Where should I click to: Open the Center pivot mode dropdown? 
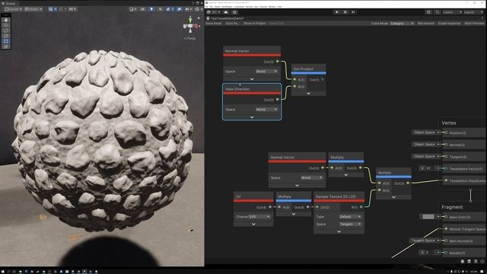click(x=14, y=9)
